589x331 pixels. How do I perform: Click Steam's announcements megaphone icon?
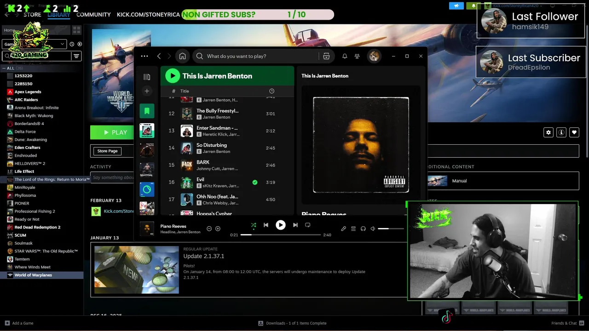(456, 6)
